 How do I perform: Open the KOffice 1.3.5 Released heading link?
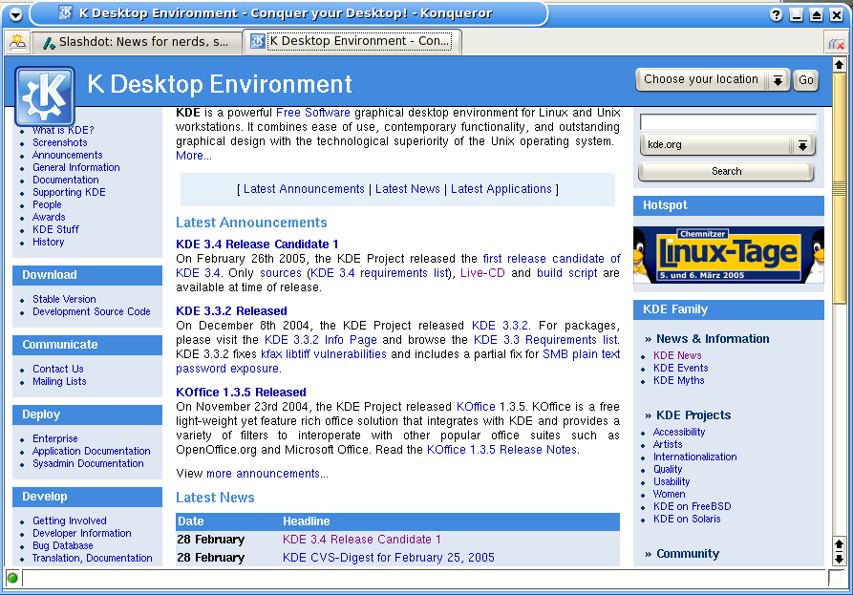[x=241, y=393]
